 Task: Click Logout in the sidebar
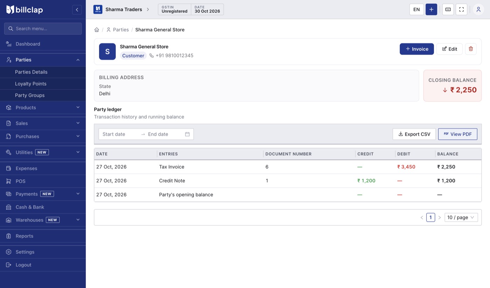(x=43, y=265)
